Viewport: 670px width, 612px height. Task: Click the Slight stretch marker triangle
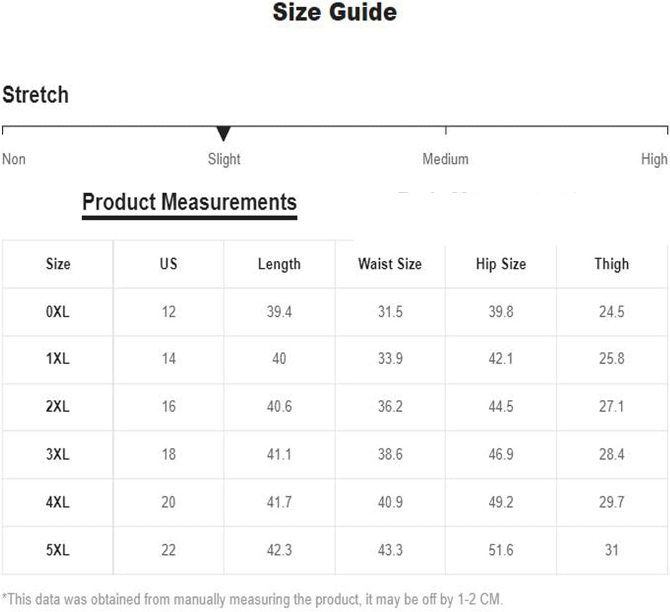(x=223, y=134)
